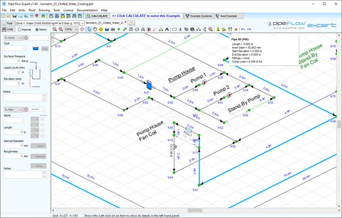Open the To Pipe dropdown

pyautogui.click(x=13, y=110)
